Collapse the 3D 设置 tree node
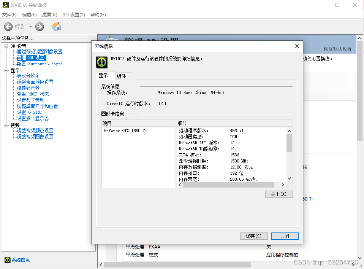Screen dimensions: 364x269 (x=6, y=46)
